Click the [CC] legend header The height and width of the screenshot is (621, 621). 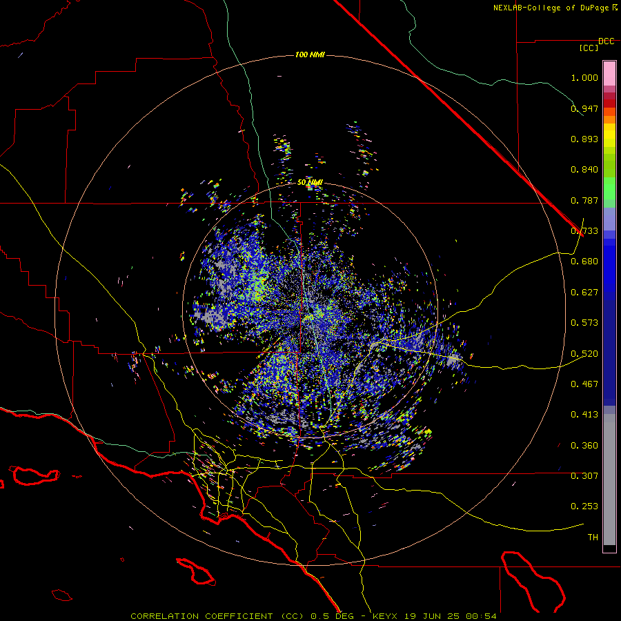point(589,48)
